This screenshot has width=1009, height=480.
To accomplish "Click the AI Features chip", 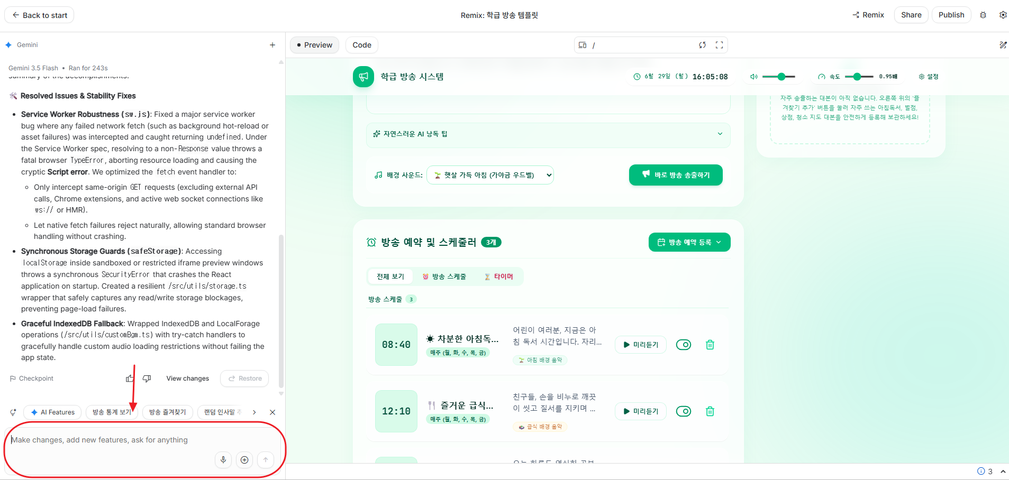I will (52, 412).
